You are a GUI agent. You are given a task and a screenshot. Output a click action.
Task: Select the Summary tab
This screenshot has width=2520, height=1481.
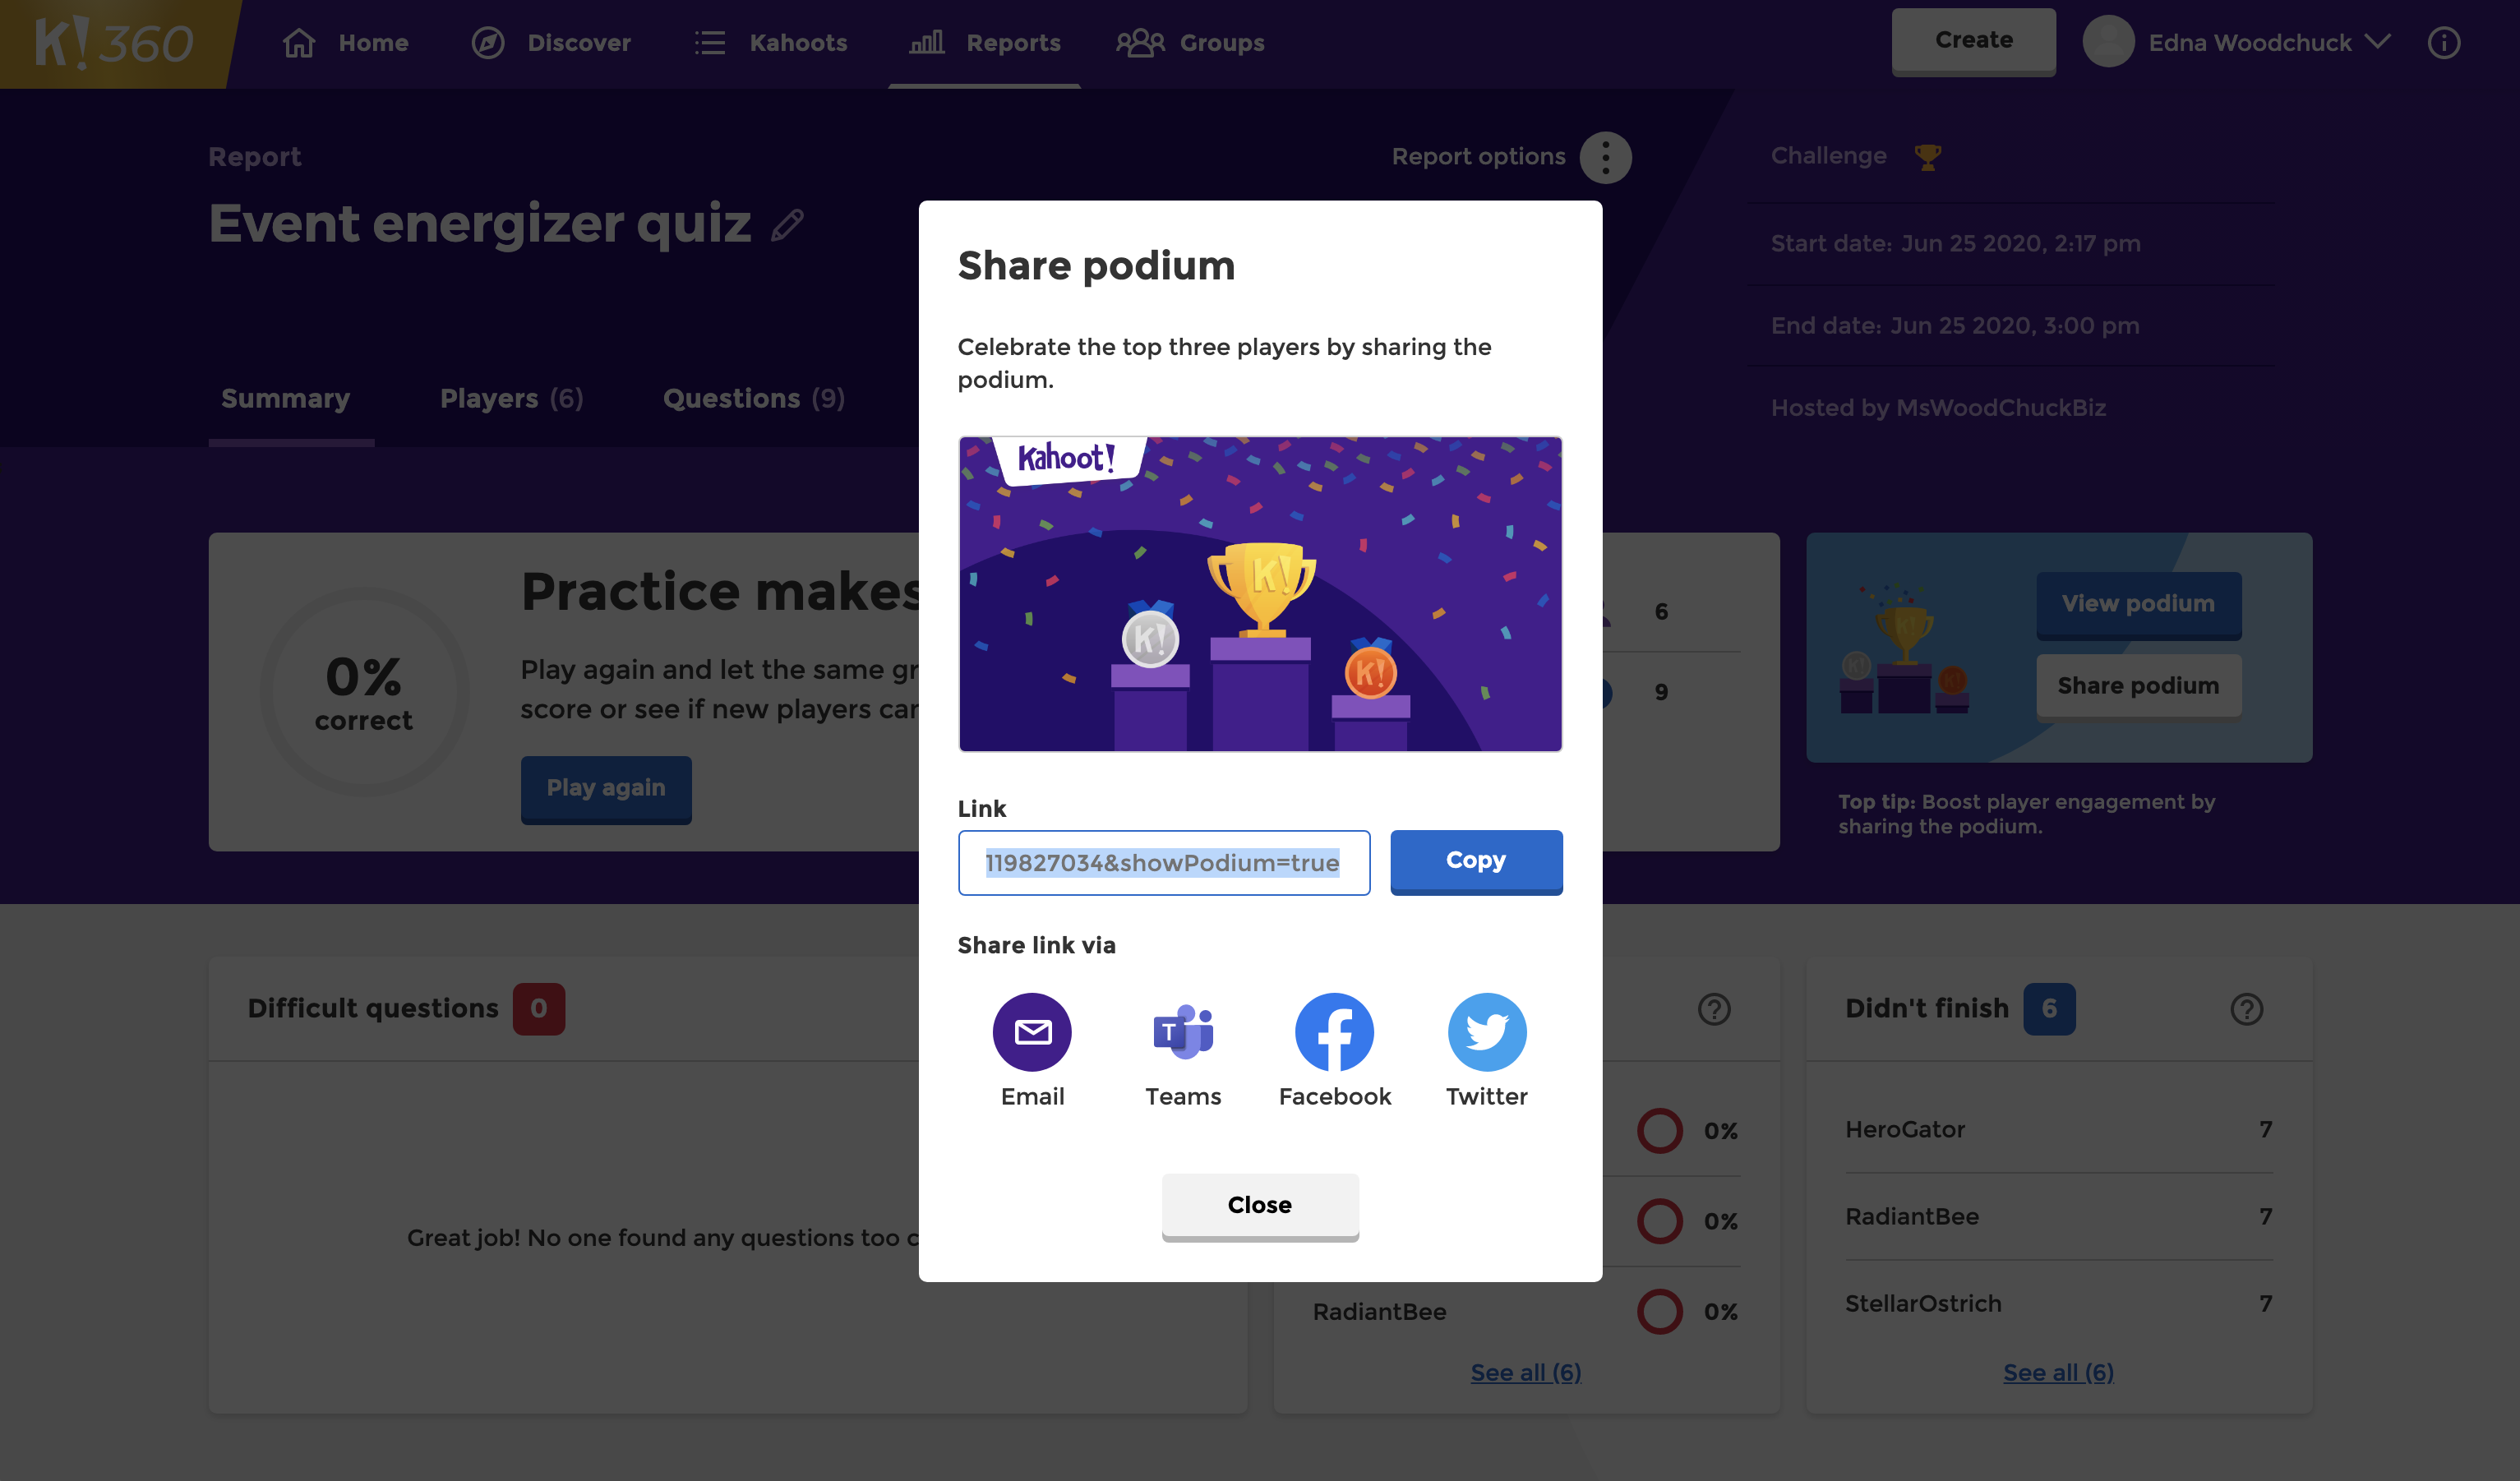click(x=285, y=397)
